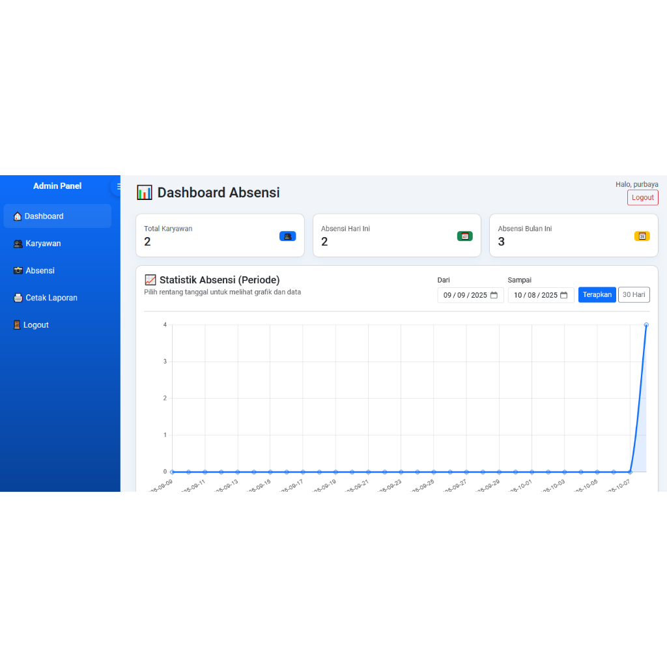Screen dimensions: 667x667
Task: Click the Sampai date field showing 10/08/2025
Action: pos(541,295)
